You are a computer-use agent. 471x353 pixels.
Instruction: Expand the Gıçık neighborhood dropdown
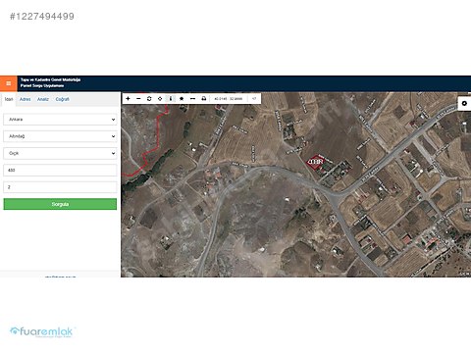coord(60,153)
